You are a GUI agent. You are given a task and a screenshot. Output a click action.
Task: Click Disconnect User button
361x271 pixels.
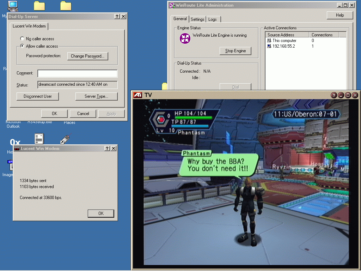tap(37, 96)
